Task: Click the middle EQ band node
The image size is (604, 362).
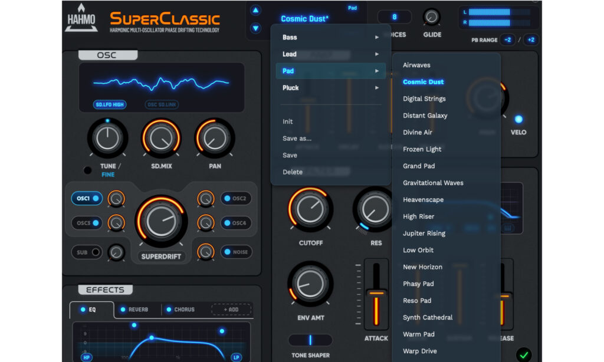Action: tap(152, 338)
